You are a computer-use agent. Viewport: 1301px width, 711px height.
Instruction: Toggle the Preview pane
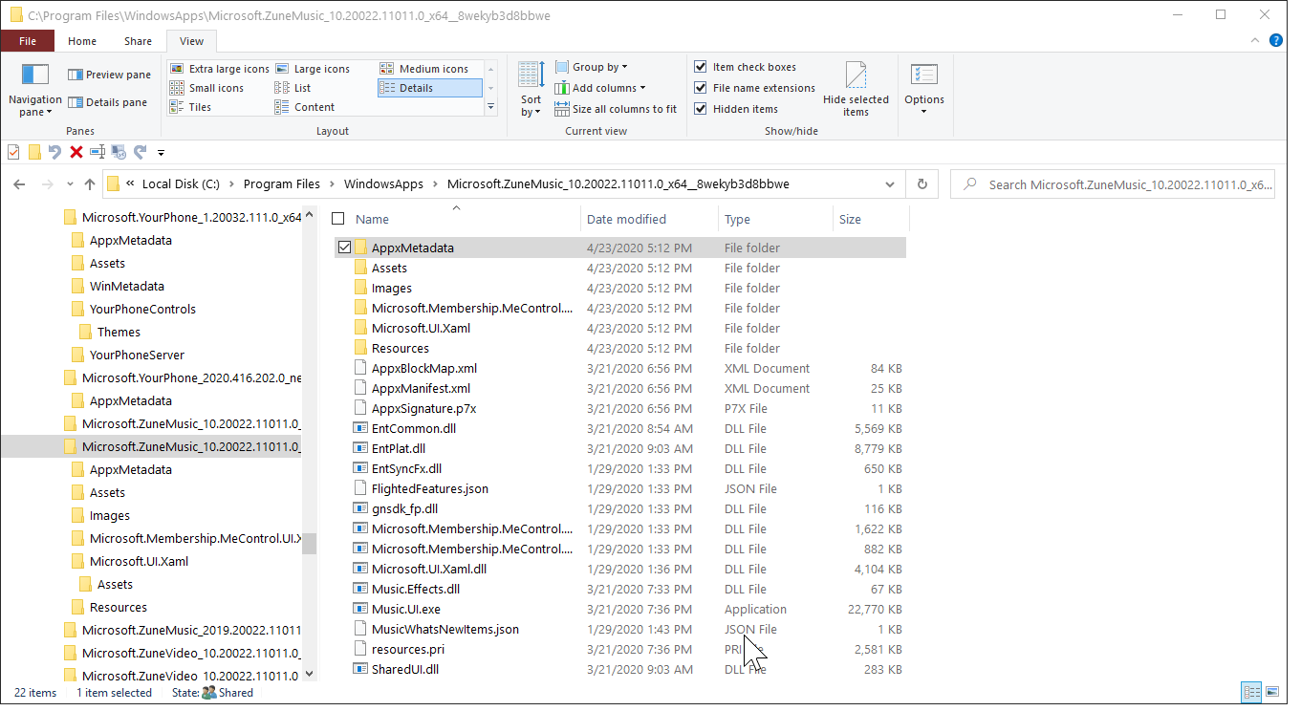[x=109, y=75]
